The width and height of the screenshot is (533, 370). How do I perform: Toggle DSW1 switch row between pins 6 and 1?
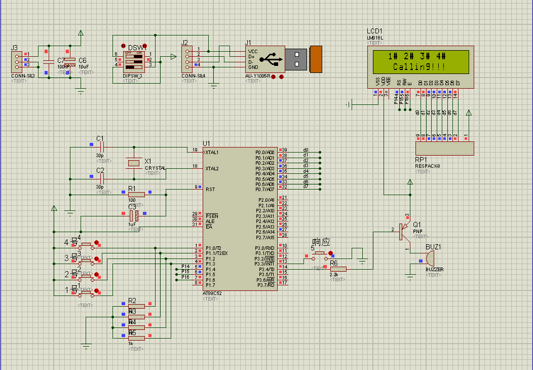(134, 57)
